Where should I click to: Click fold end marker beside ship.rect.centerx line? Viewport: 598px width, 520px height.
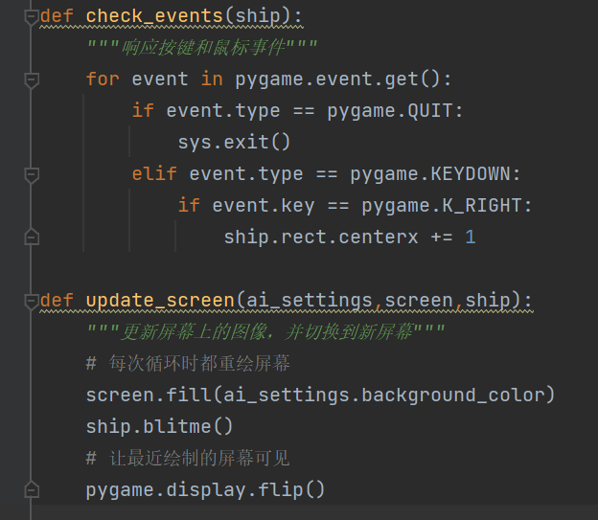pos(32,237)
